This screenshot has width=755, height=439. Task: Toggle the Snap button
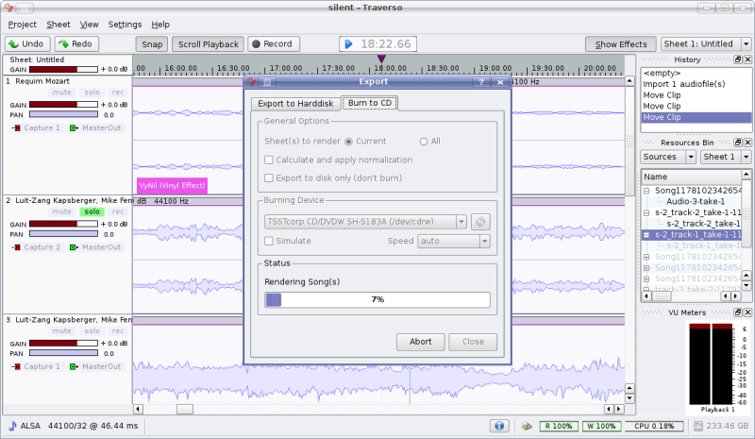tap(152, 44)
